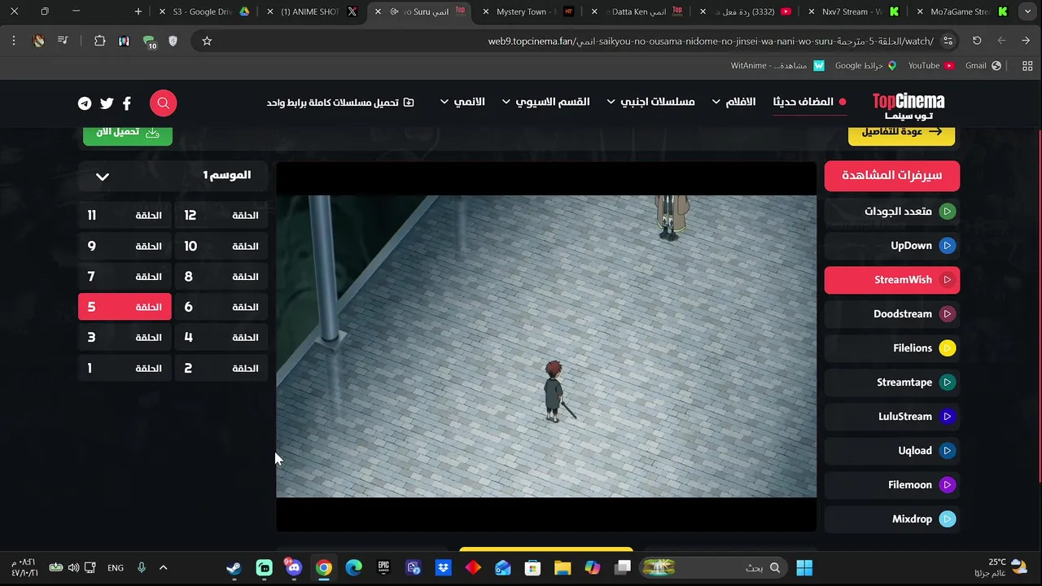Click the browser address bar URL
The image size is (1042, 586).
[x=710, y=41]
